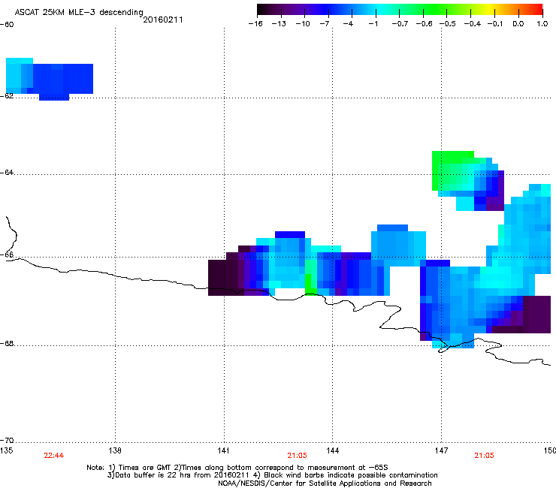This screenshot has width=556, height=488.
Task: Click the -10 tick label on color scale
Action: (x=303, y=24)
